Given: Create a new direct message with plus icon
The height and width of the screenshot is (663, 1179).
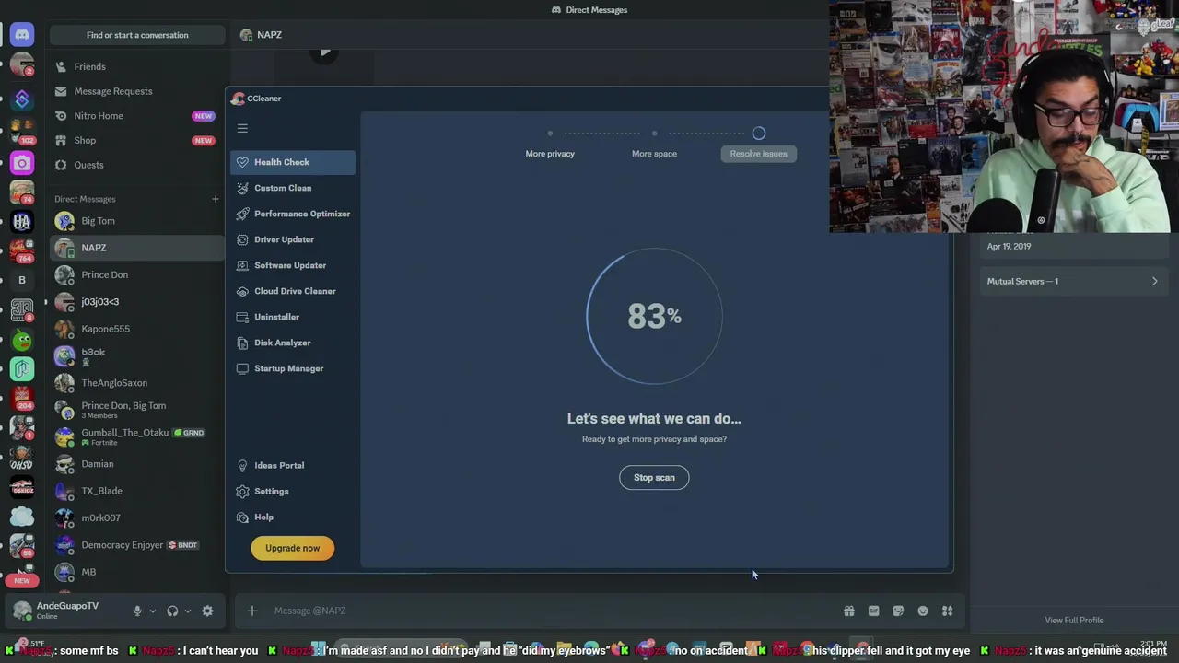Looking at the screenshot, I should [x=215, y=199].
